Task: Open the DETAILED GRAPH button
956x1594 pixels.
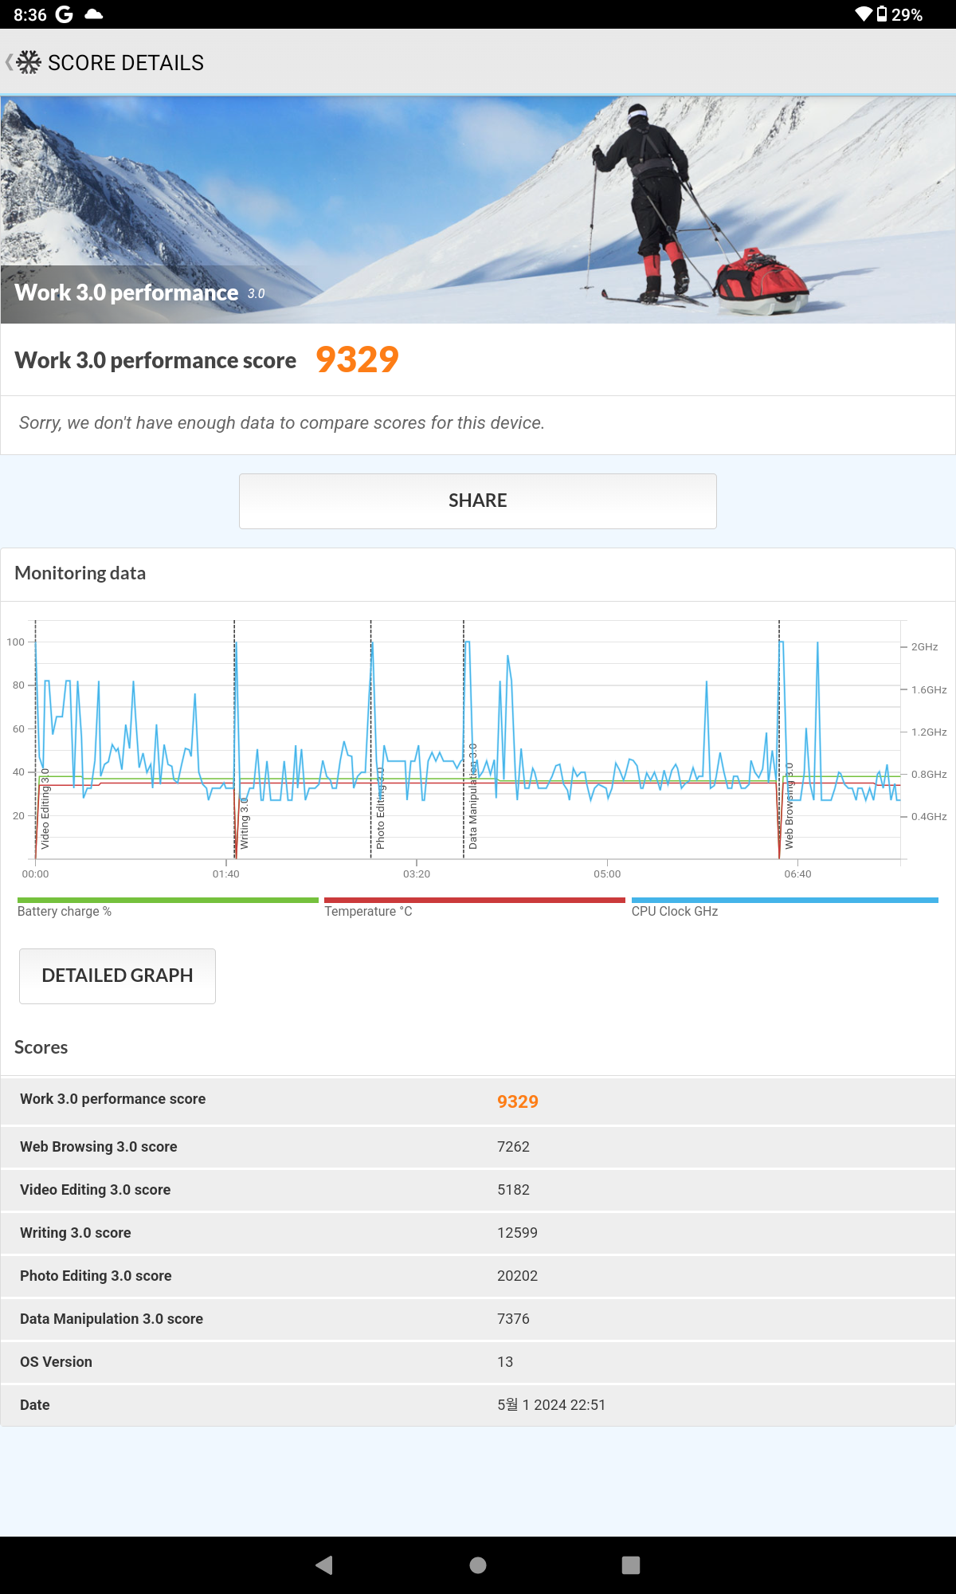Action: click(x=117, y=976)
